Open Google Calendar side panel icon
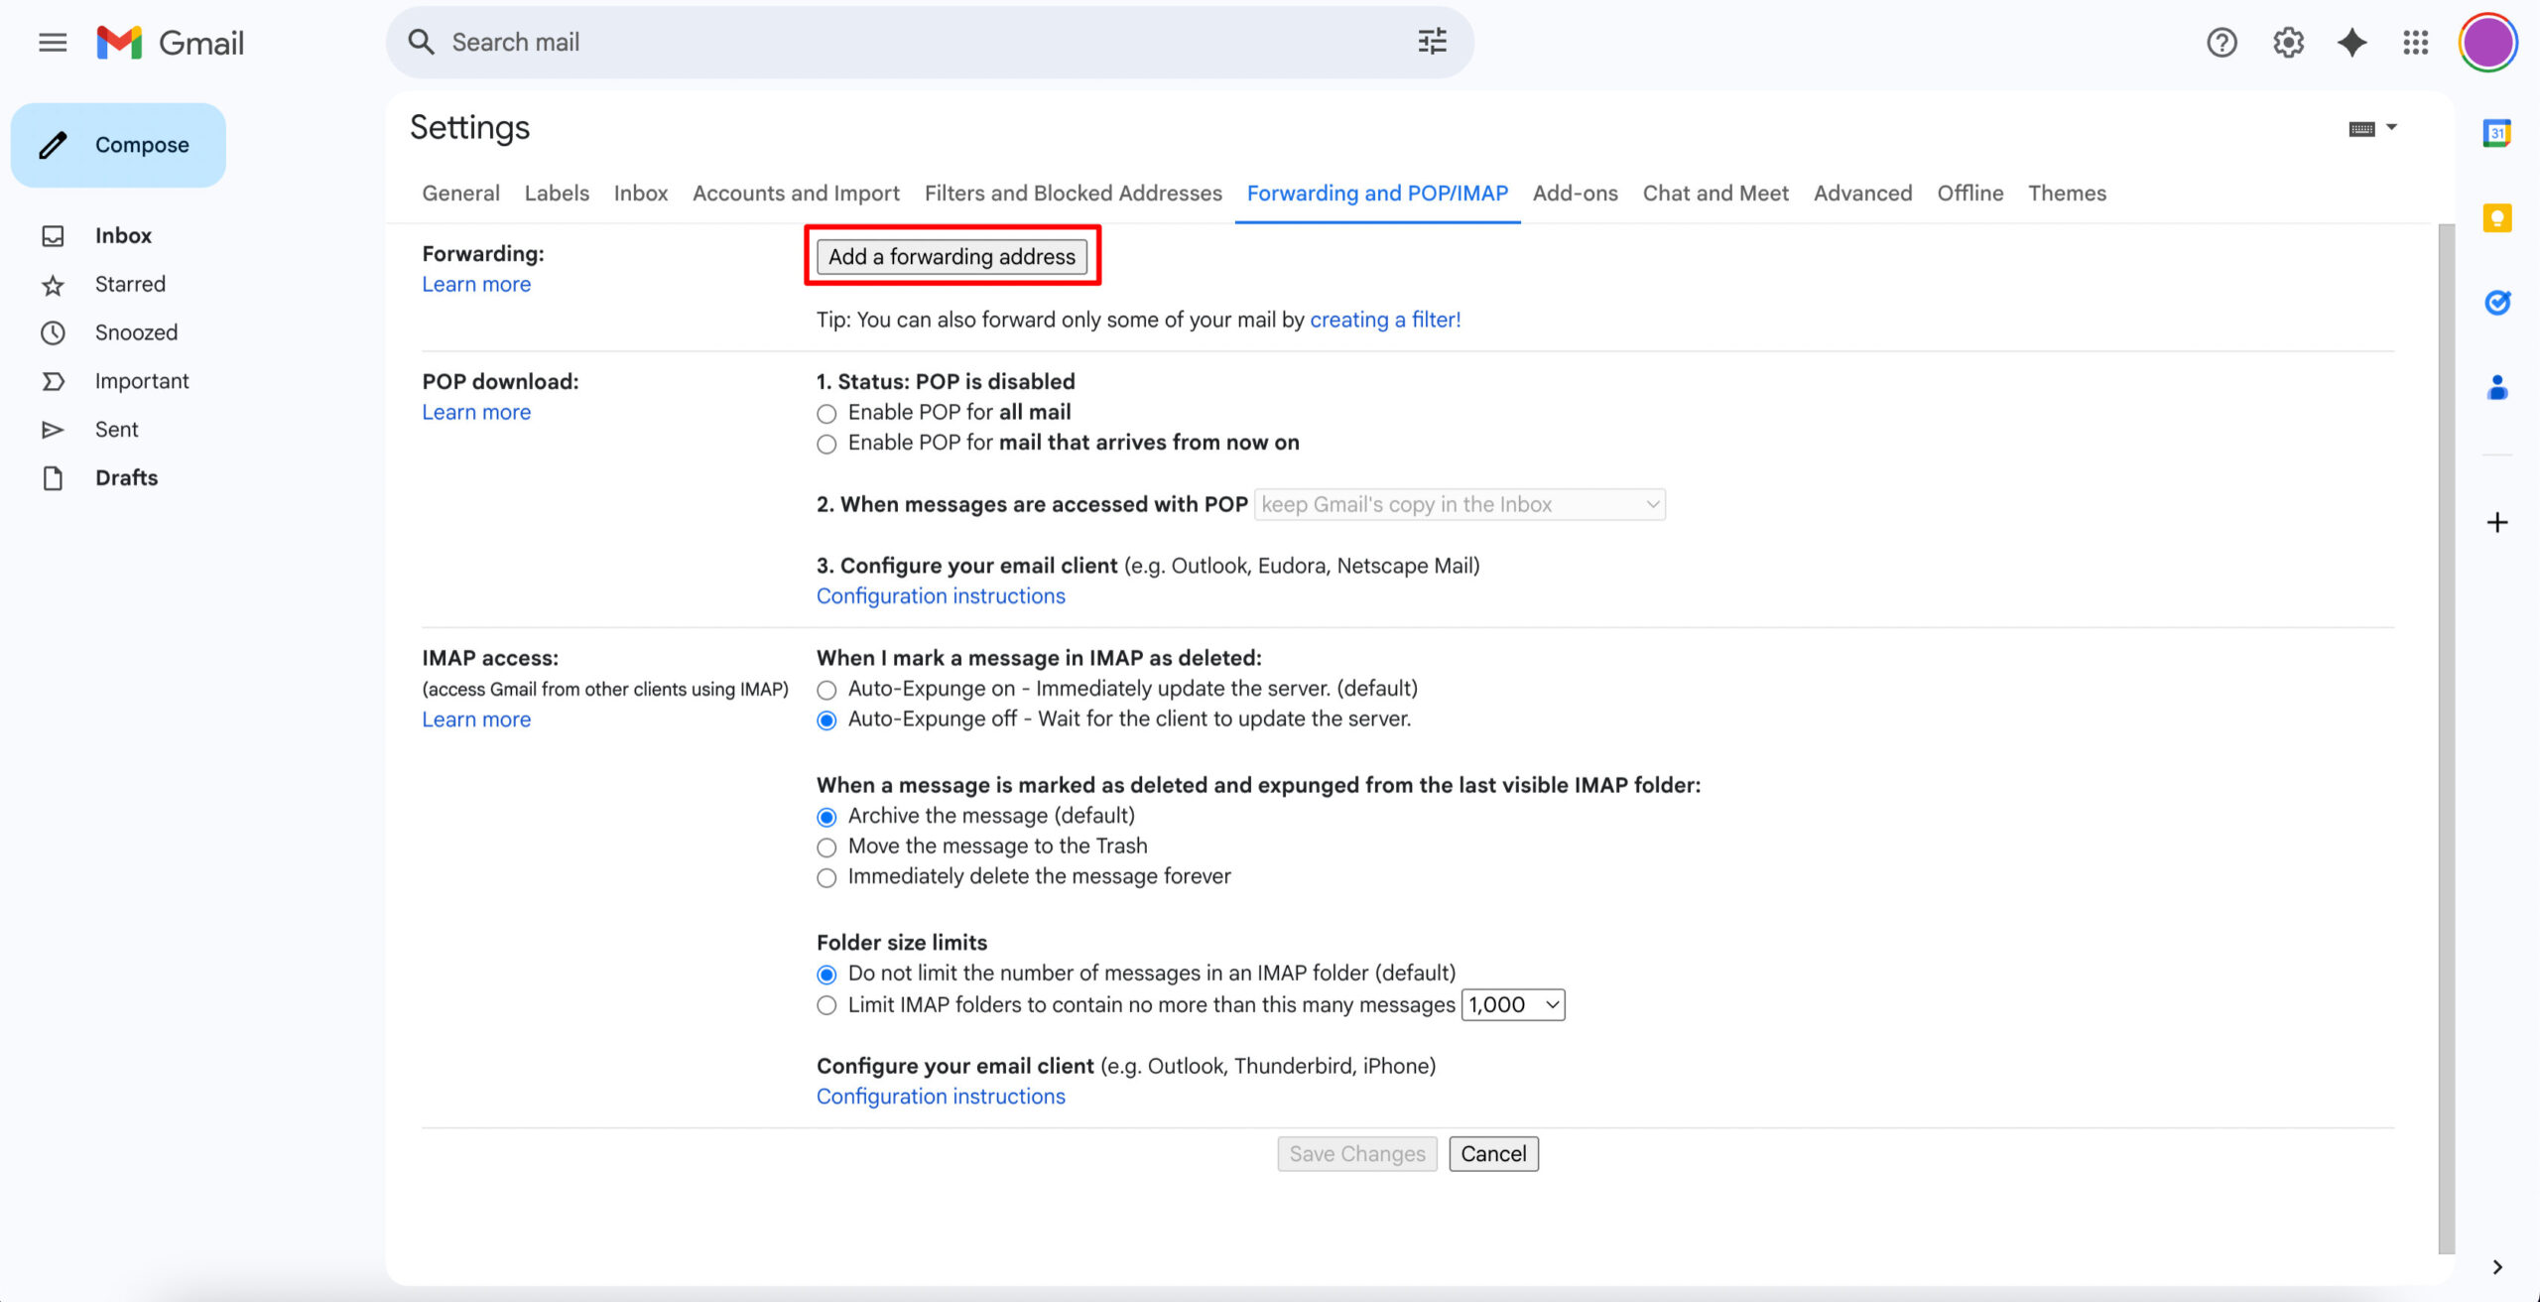 coord(2496,133)
